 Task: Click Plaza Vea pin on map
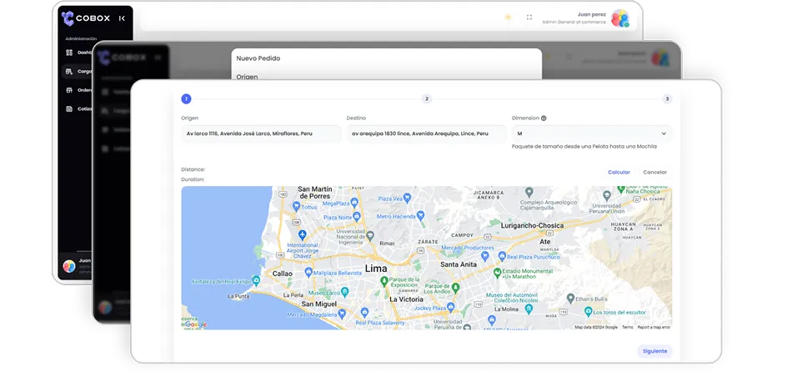pyautogui.click(x=408, y=198)
